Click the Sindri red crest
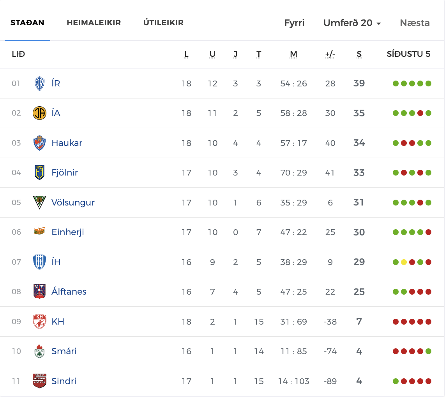Image resolution: width=445 pixels, height=397 pixels. pyautogui.click(x=39, y=381)
